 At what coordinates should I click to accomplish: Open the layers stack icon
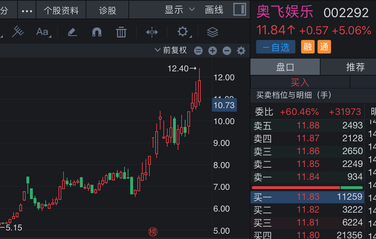coord(213,32)
